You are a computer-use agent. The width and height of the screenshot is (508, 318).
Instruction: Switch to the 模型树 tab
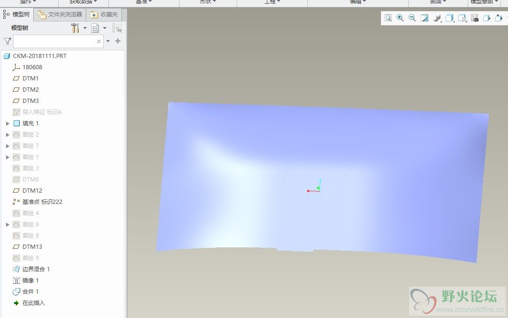[x=16, y=14]
